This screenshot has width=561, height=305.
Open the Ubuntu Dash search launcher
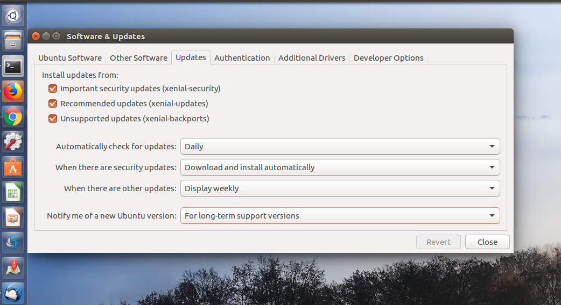click(13, 16)
